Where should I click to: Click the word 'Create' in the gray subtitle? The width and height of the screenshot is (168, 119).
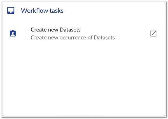(x=38, y=37)
